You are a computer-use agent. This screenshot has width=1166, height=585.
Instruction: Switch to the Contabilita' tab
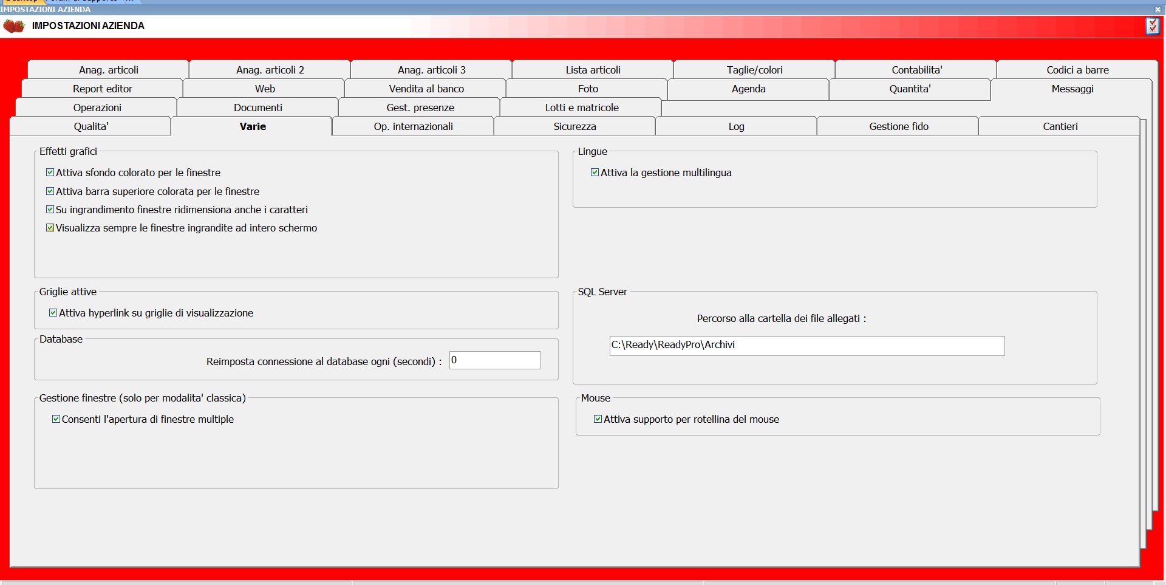(916, 70)
